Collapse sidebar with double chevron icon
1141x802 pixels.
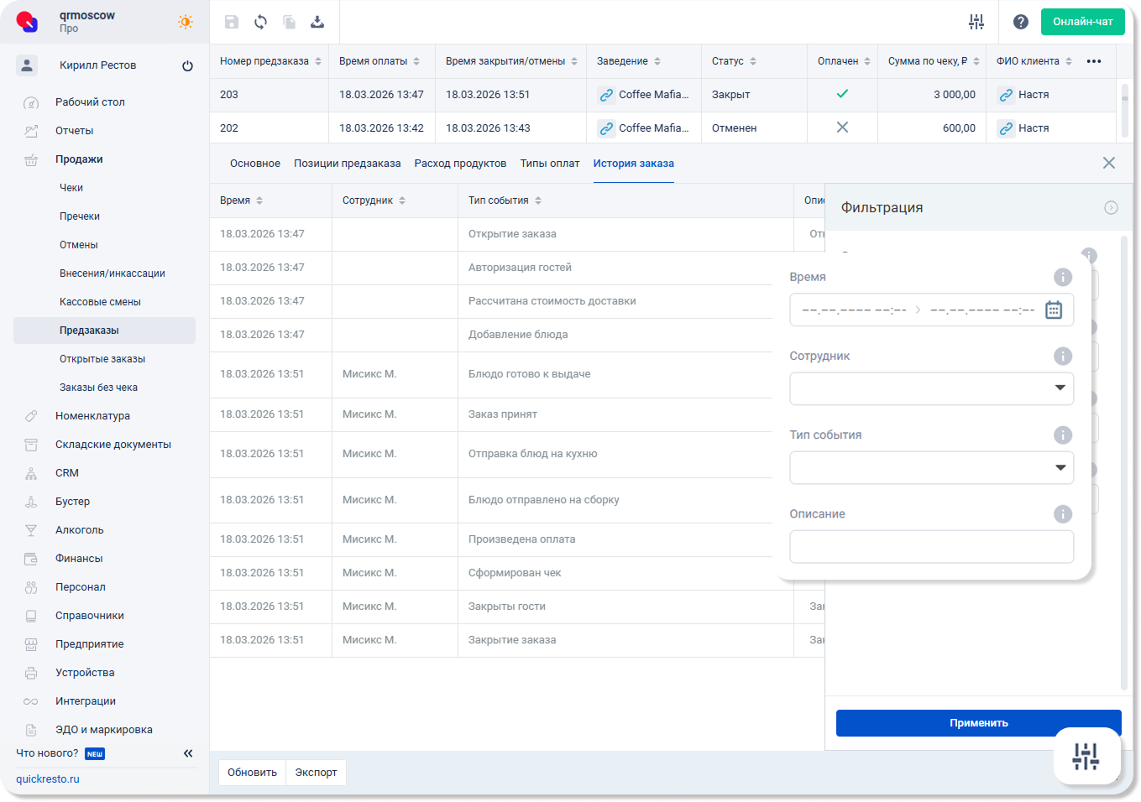point(188,753)
